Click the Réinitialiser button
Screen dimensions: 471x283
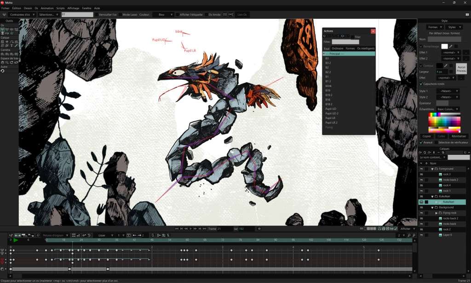coord(459,136)
